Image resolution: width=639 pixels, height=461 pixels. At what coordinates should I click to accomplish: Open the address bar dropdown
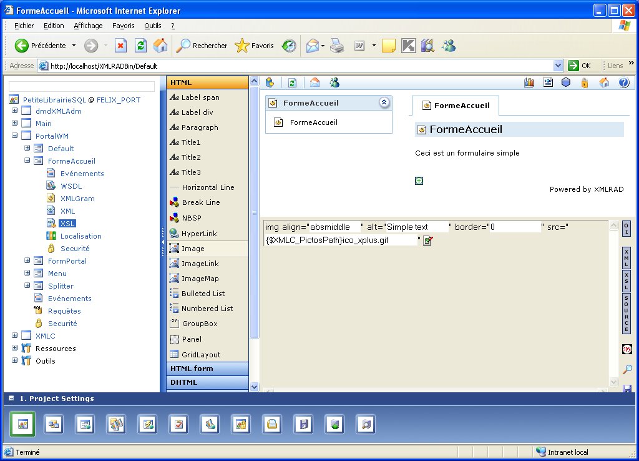[558, 66]
